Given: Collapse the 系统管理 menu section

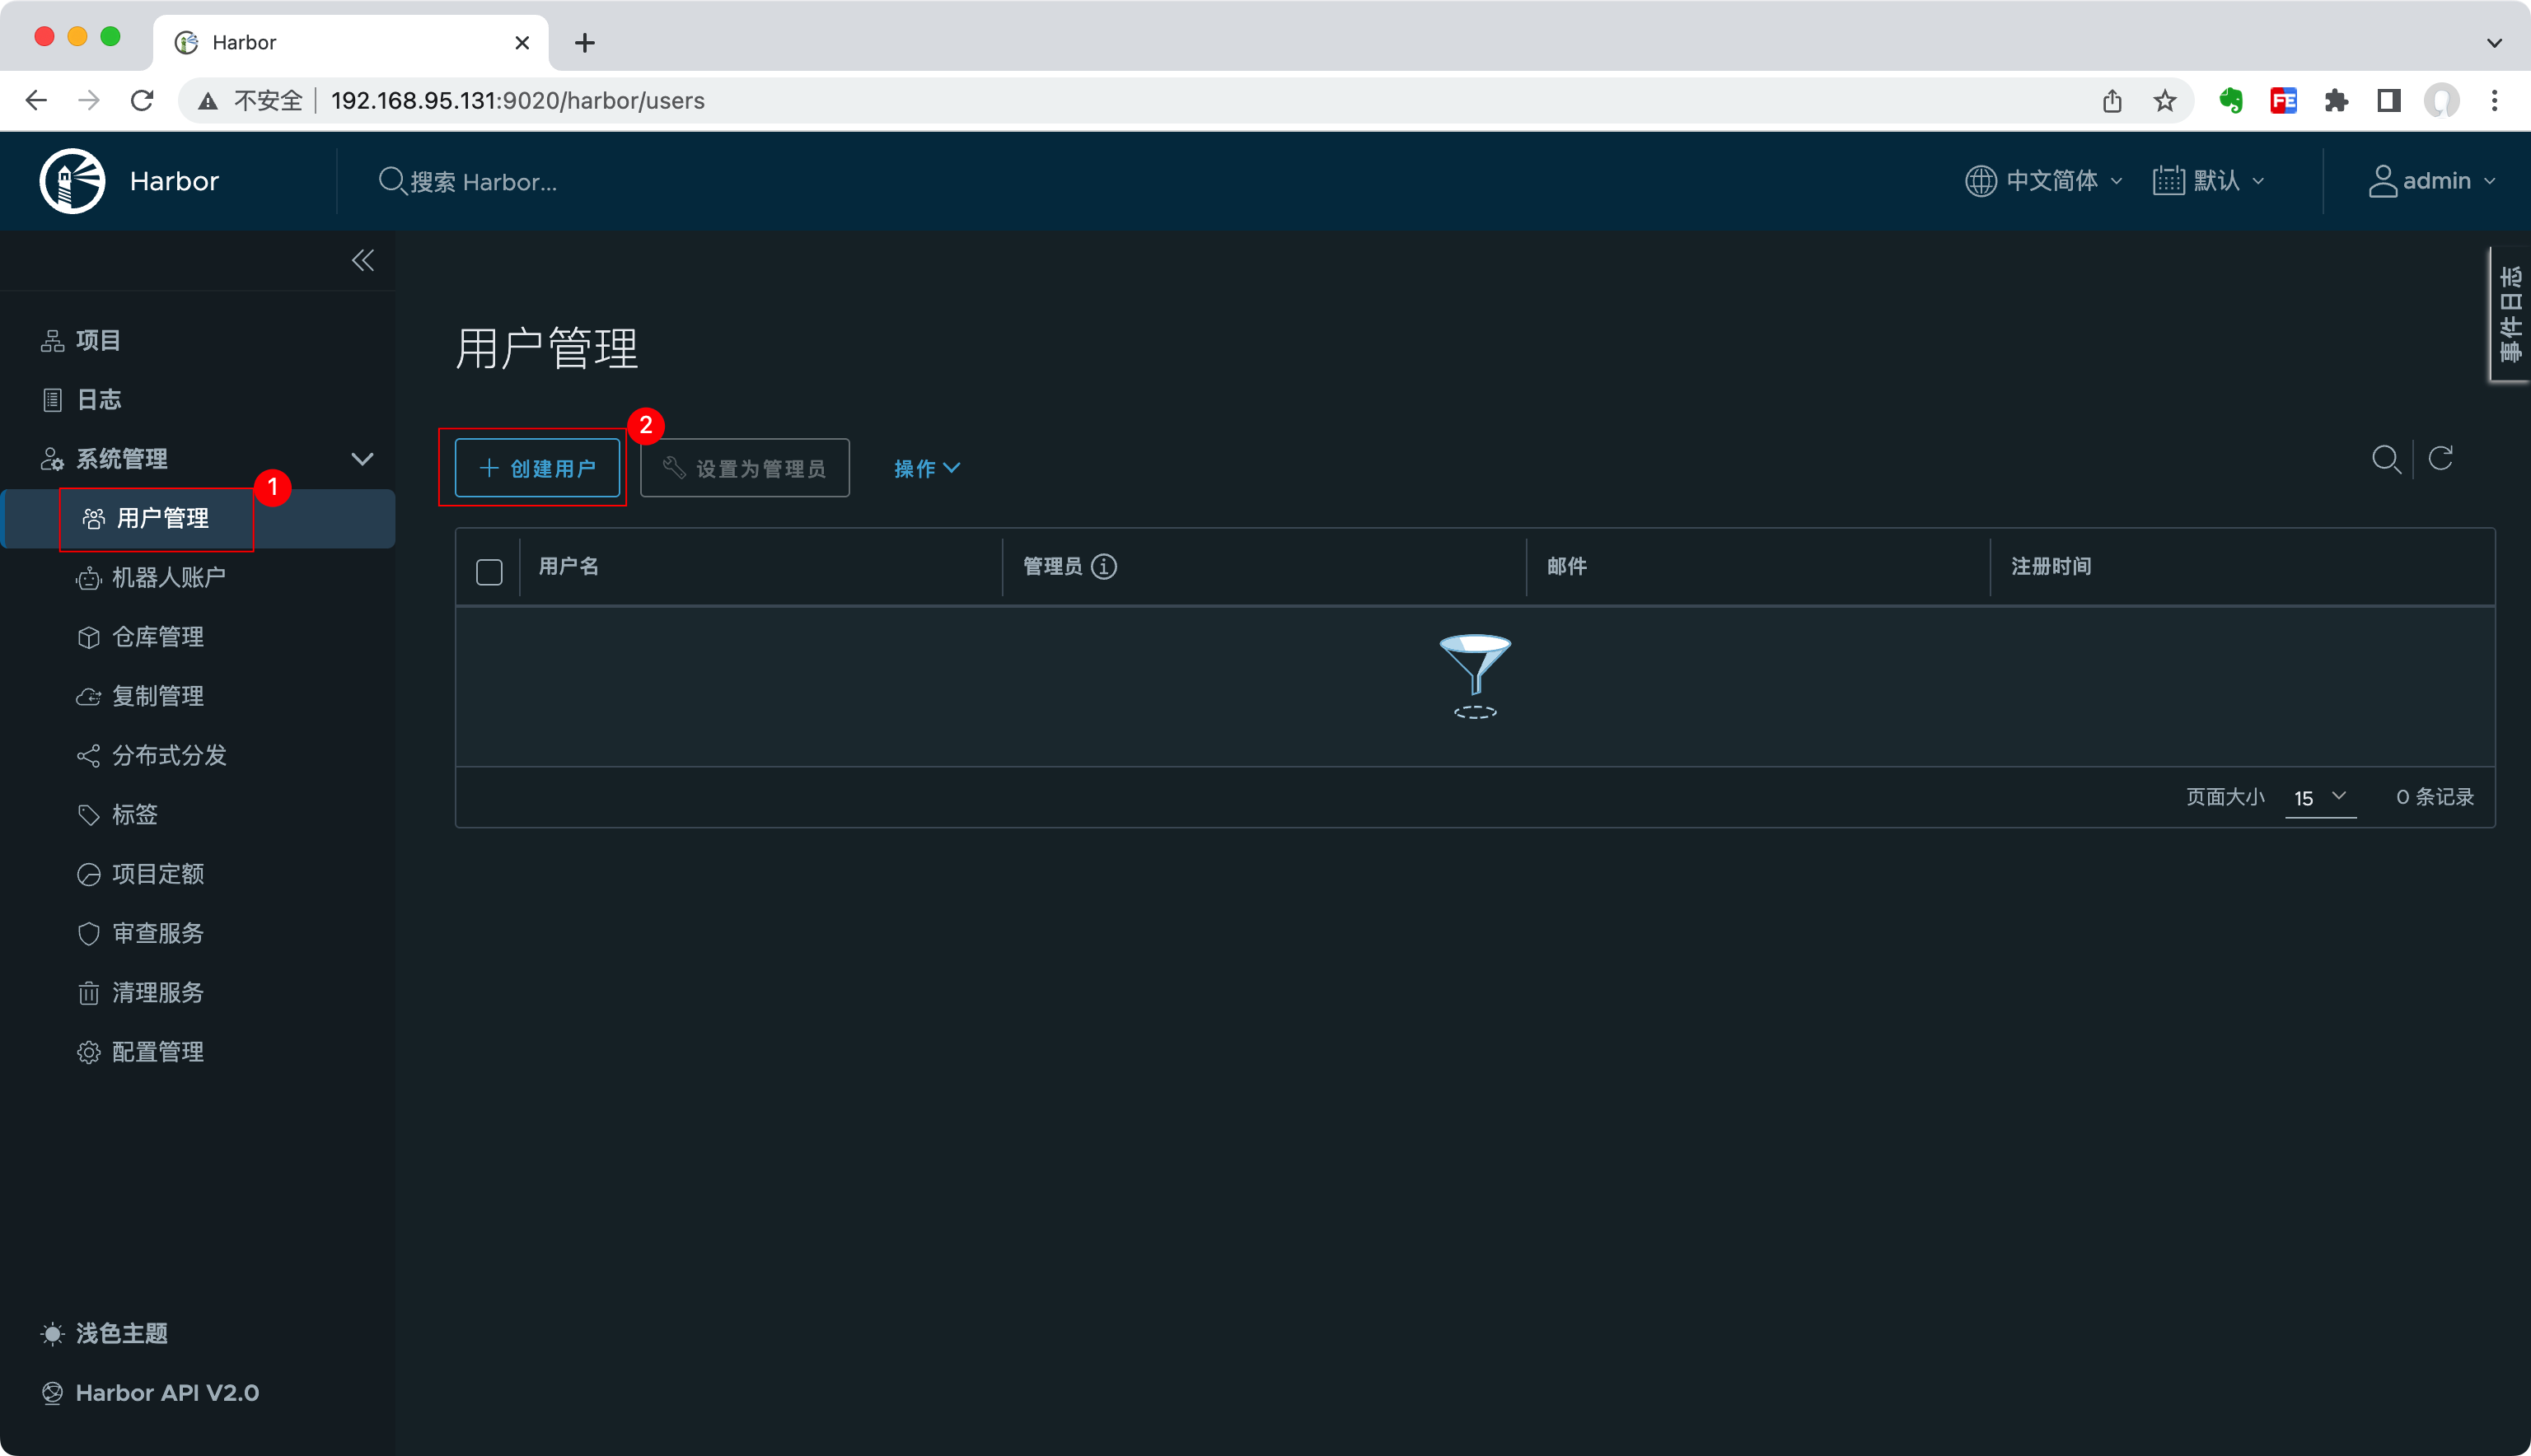Looking at the screenshot, I should pos(363,459).
